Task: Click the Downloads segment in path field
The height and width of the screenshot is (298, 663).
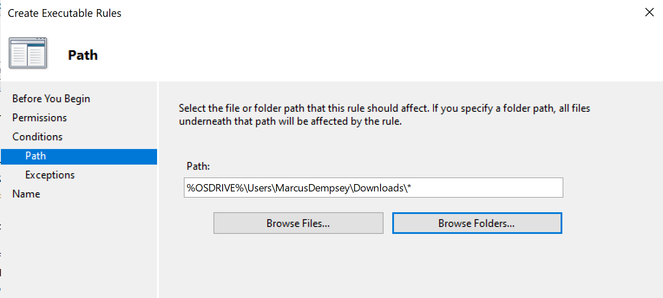Action: 379,188
